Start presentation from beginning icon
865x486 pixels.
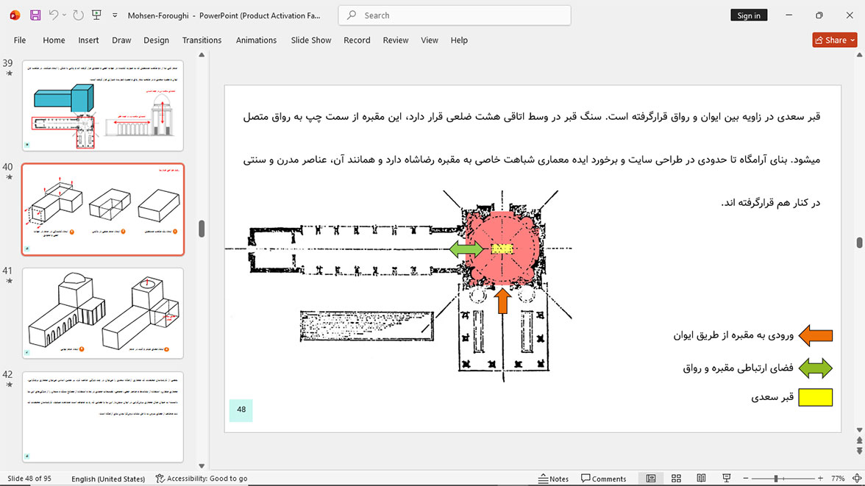click(x=96, y=15)
